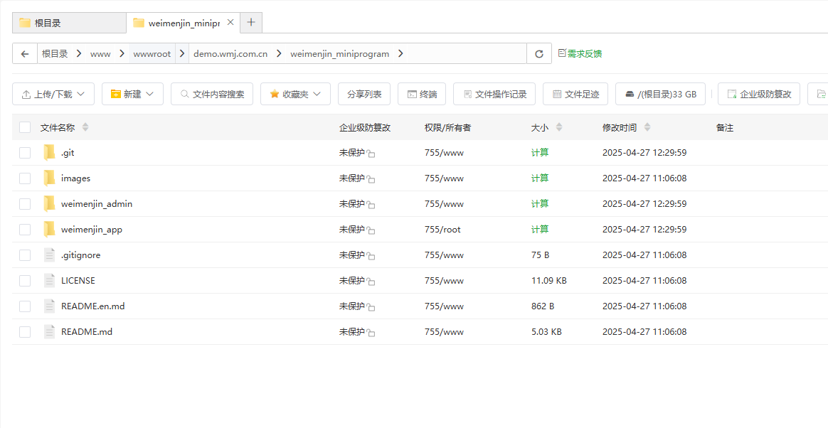The image size is (828, 428).
Task: Open the 终端 terminal
Action: point(421,94)
